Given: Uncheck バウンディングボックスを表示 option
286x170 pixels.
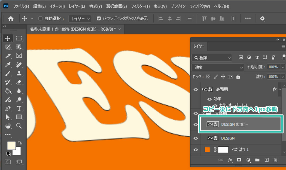Looking at the screenshot, I should tap(99, 18).
